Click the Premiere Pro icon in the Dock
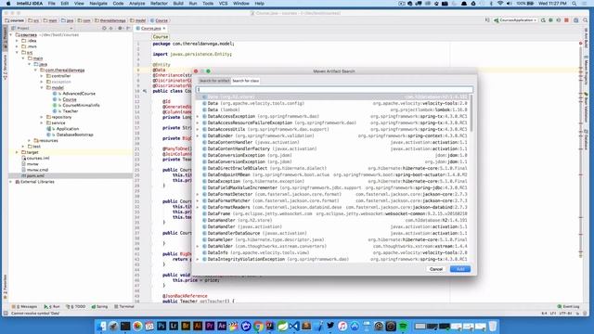The width and height of the screenshot is (594, 334). tap(210, 326)
